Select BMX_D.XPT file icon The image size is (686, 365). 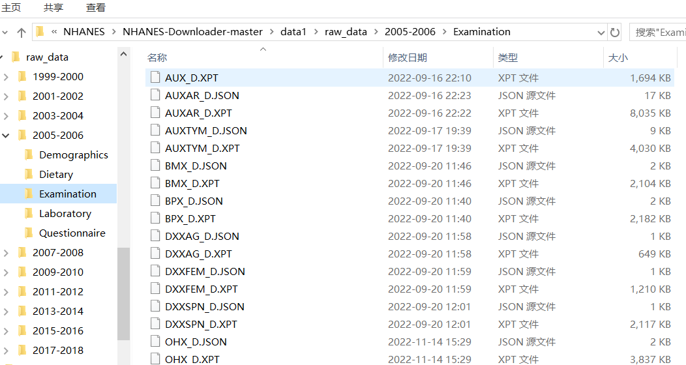[x=155, y=182]
